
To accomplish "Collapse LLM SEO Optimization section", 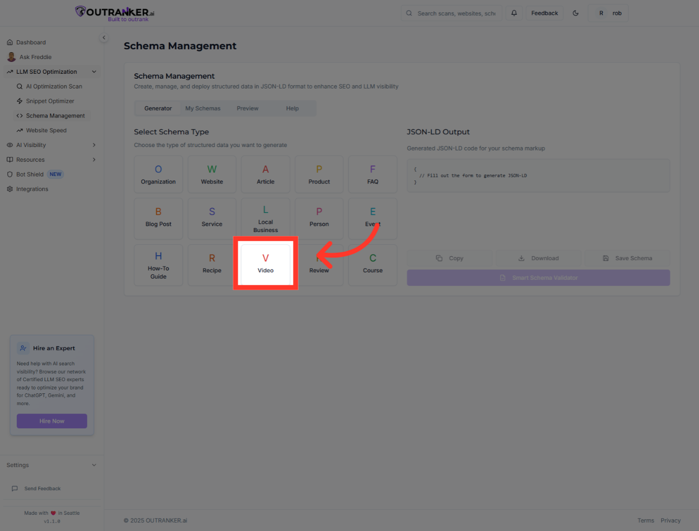I will pyautogui.click(x=52, y=72).
